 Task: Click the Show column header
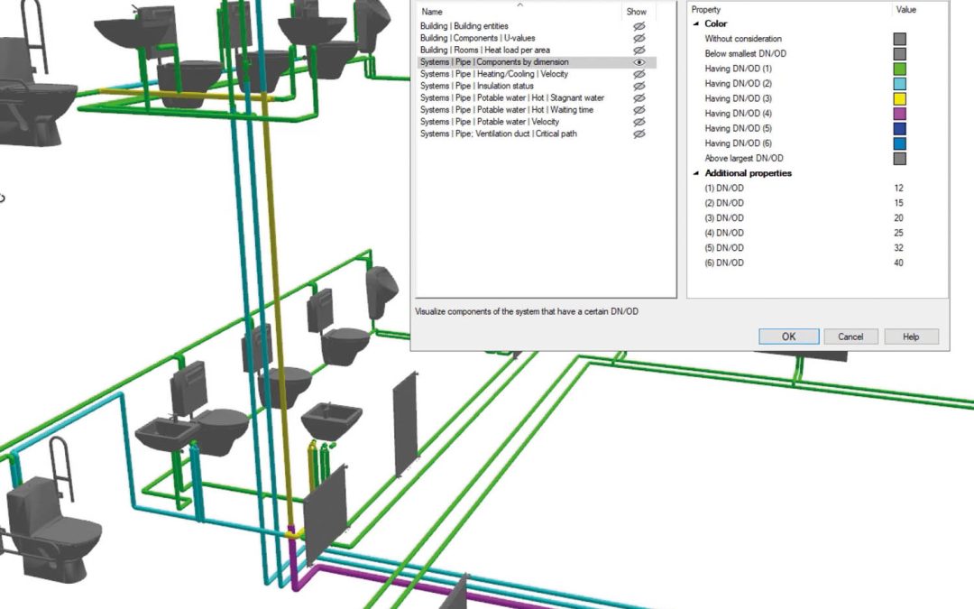(x=636, y=11)
